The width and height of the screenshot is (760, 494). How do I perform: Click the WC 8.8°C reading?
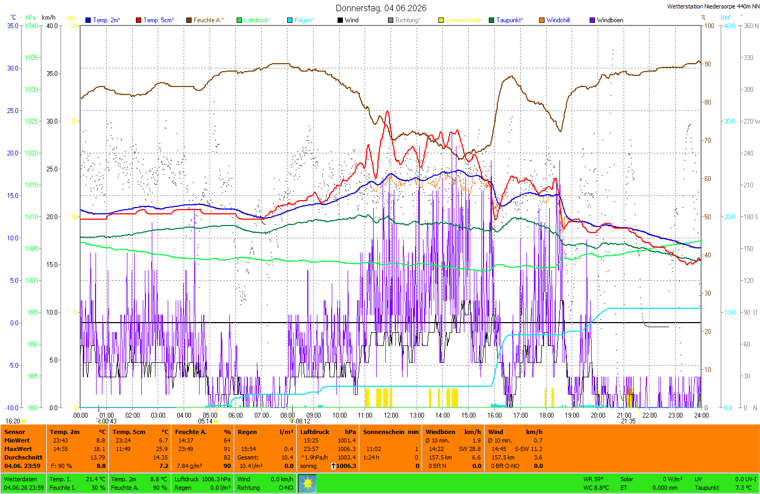click(596, 488)
